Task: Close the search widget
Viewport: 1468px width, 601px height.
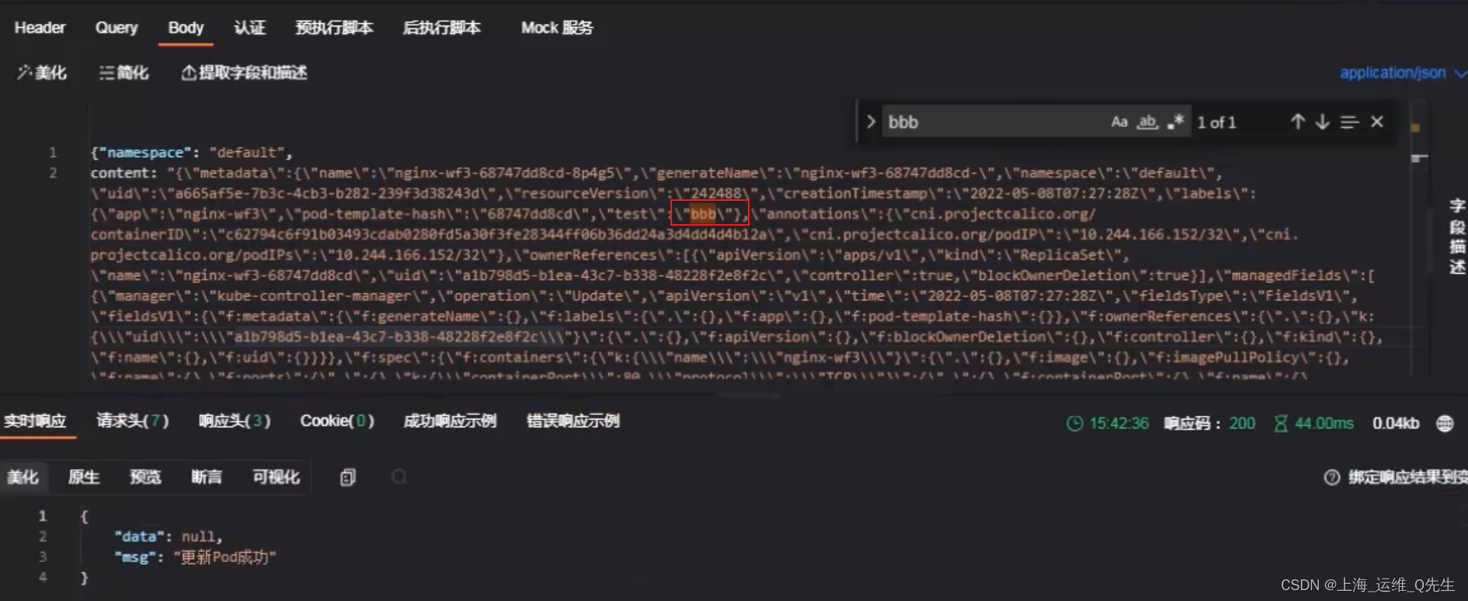Action: 1377,122
